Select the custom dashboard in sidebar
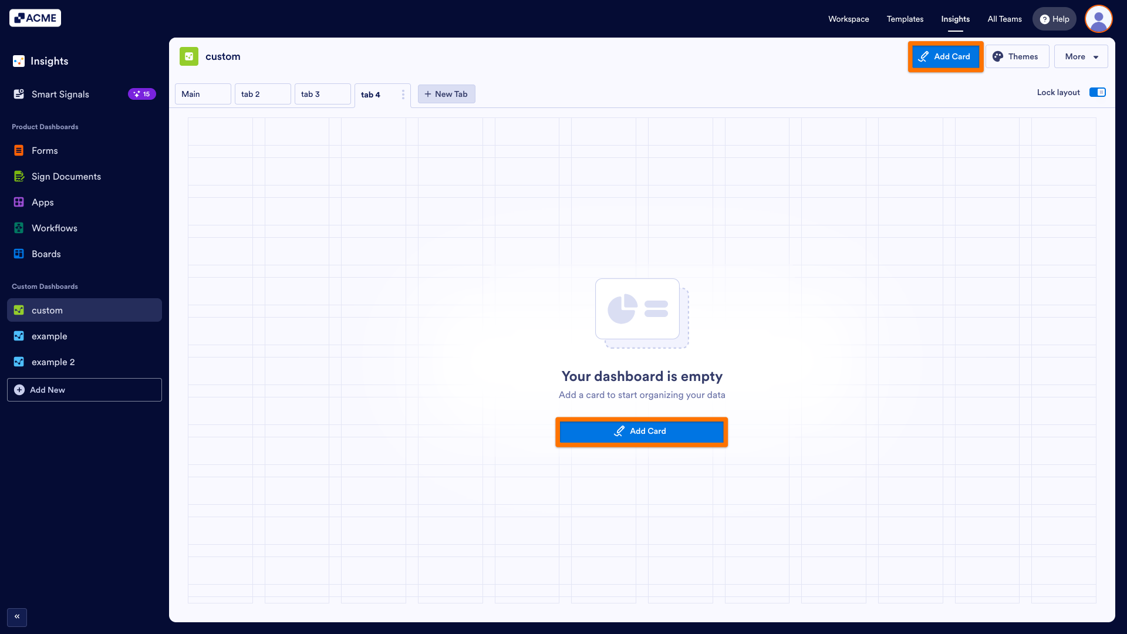This screenshot has width=1127, height=634. (x=85, y=310)
